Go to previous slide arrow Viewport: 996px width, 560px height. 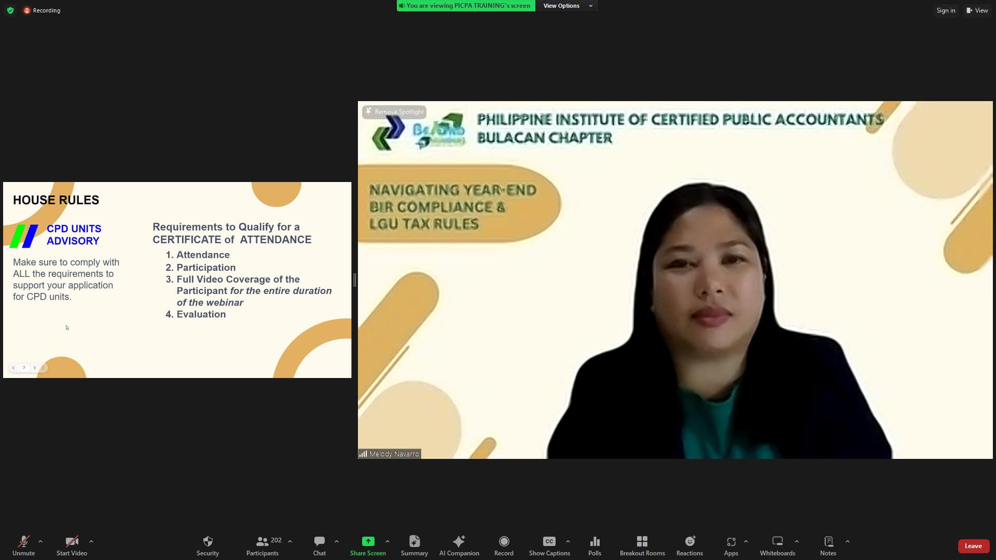pos(13,368)
